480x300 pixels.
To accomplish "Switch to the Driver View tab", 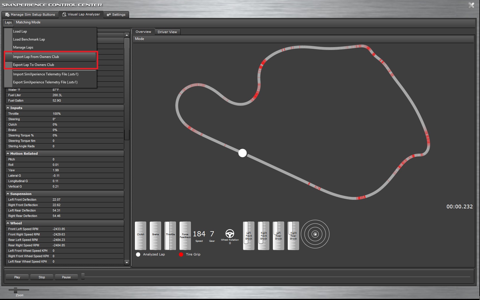I will tap(167, 32).
